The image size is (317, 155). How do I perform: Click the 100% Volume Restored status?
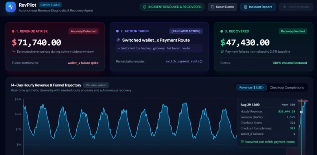[290, 63]
